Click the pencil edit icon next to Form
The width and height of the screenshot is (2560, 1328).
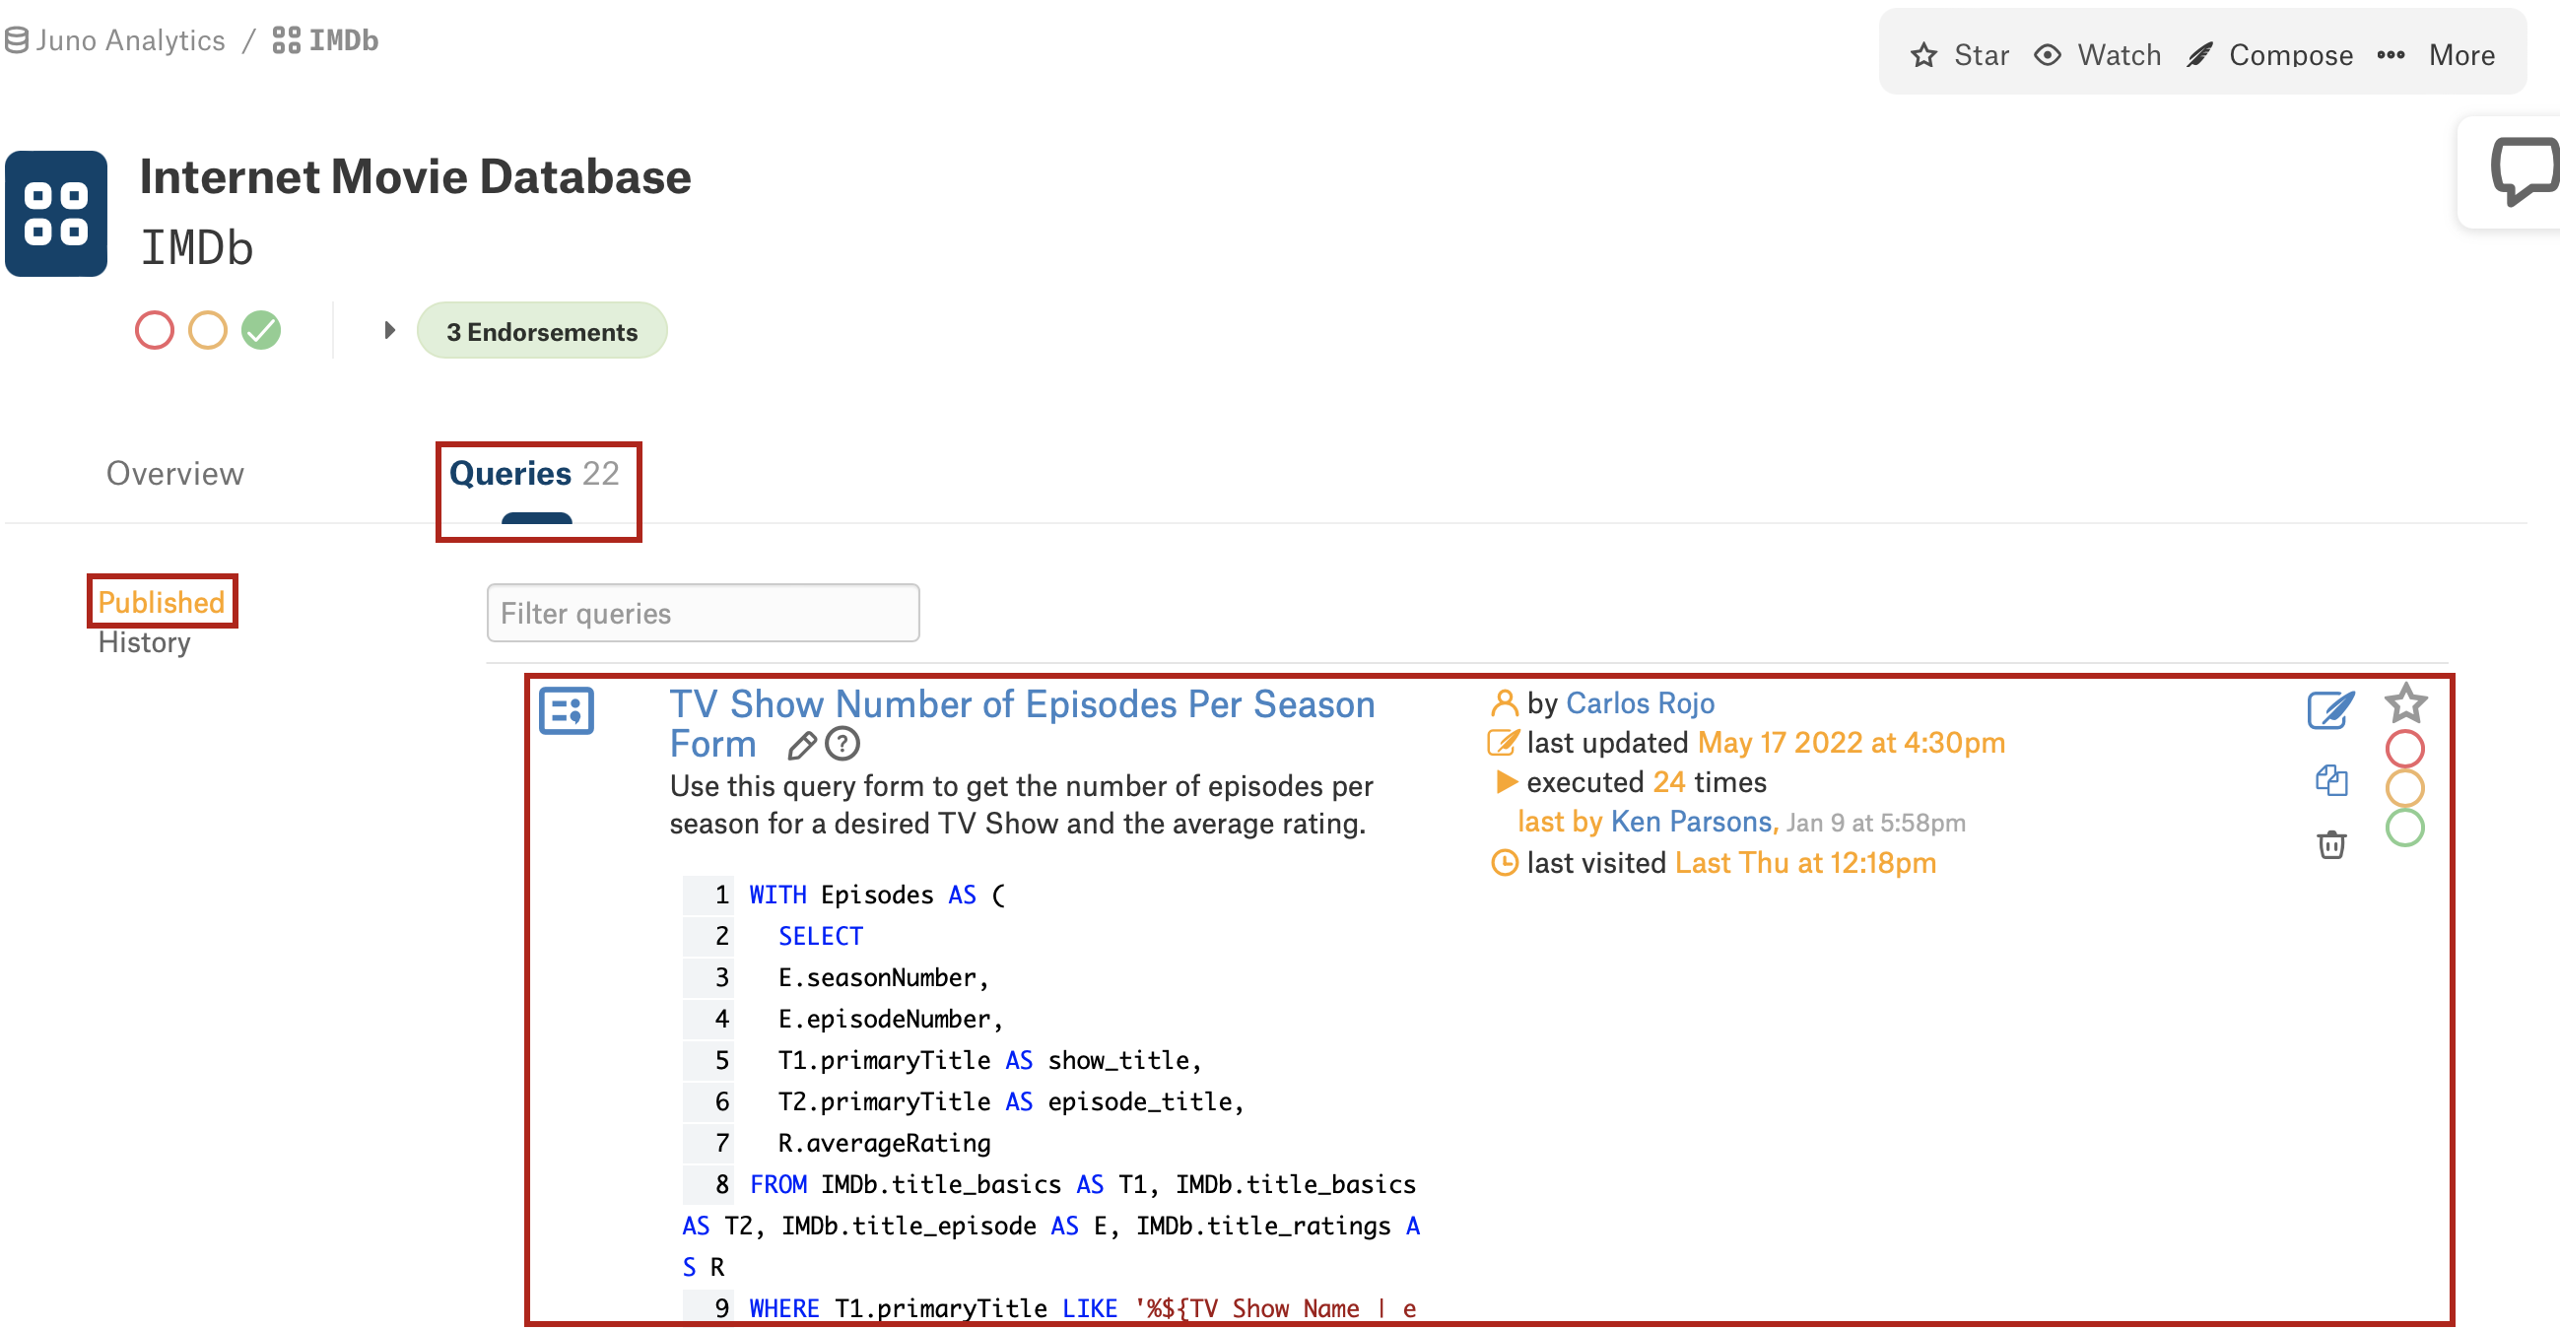(802, 745)
